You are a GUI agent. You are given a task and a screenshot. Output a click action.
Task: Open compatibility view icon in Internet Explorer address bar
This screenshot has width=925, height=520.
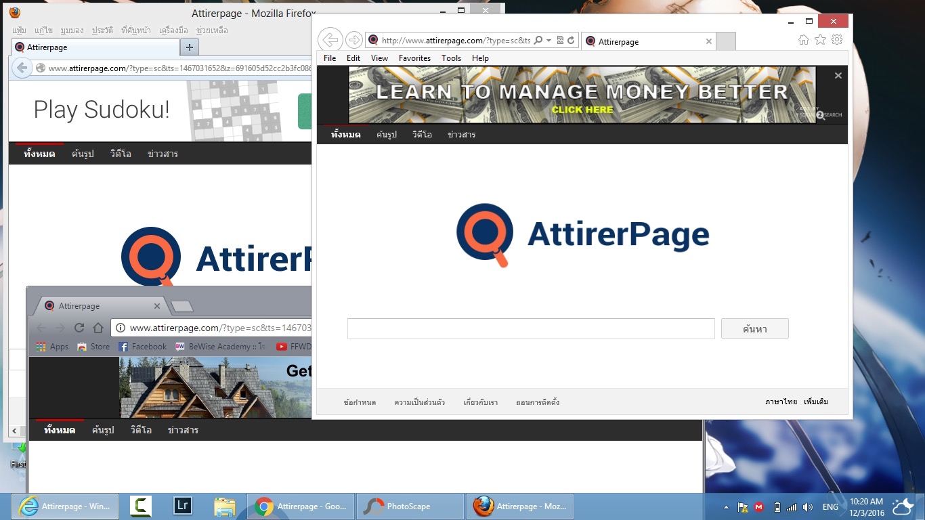click(560, 41)
